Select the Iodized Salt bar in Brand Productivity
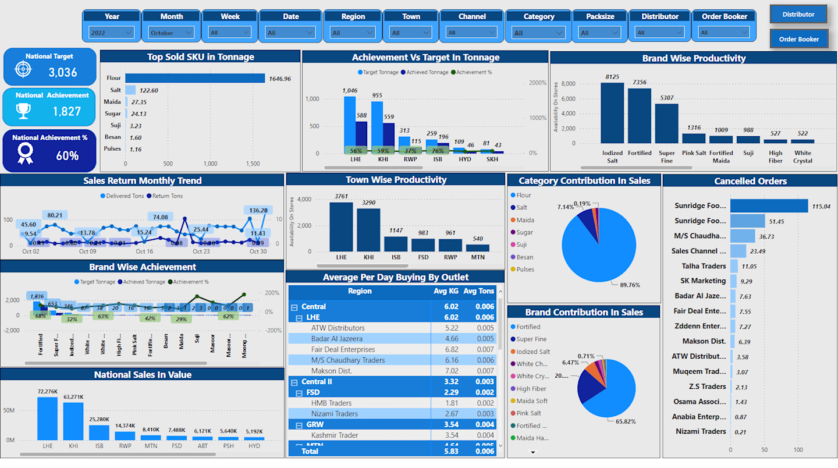 point(612,113)
